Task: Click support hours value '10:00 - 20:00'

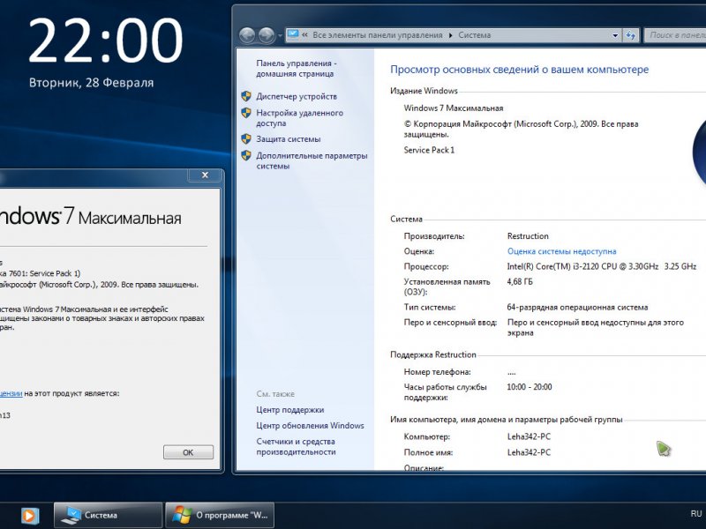Action: (529, 387)
